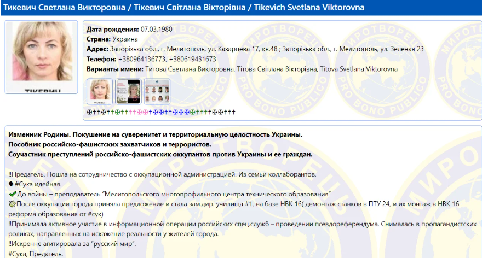
Task: Open the portrait thumbnail in the gallery
Action: [x=100, y=91]
